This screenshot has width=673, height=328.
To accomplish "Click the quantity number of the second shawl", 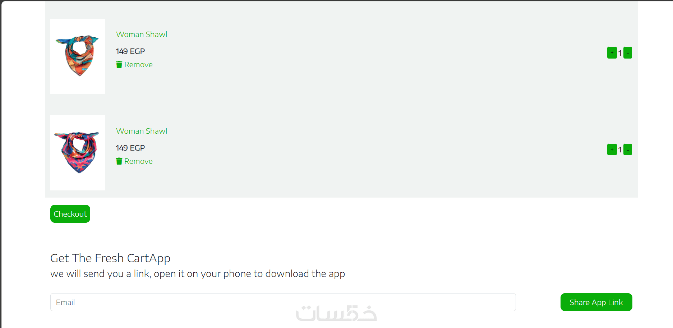I will 620,150.
